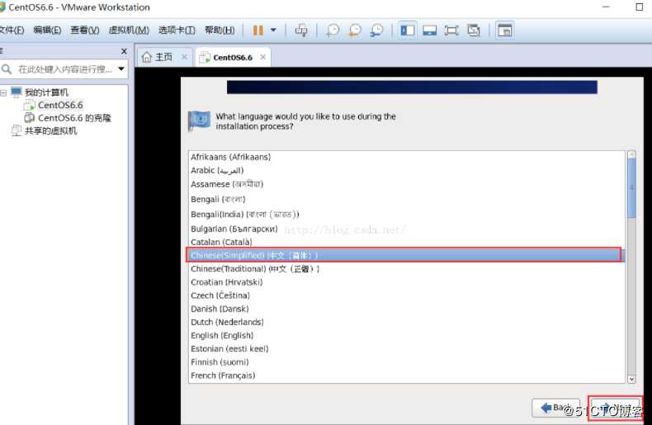652x425 pixels.
Task: Go back with the Back button
Action: click(556, 408)
